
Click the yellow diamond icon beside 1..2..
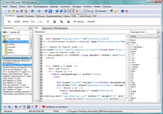[48, 21]
